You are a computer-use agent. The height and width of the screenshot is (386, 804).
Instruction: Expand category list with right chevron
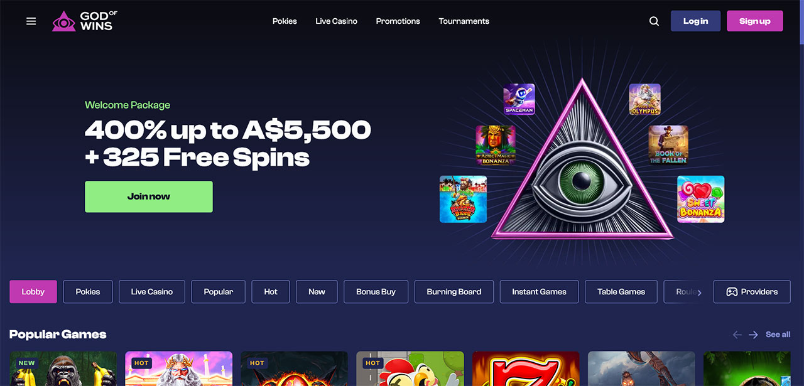tap(699, 292)
